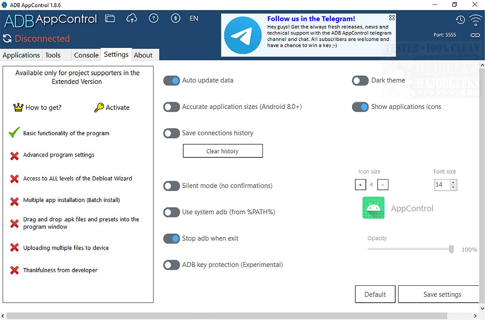Select the Settings tab

(x=116, y=54)
